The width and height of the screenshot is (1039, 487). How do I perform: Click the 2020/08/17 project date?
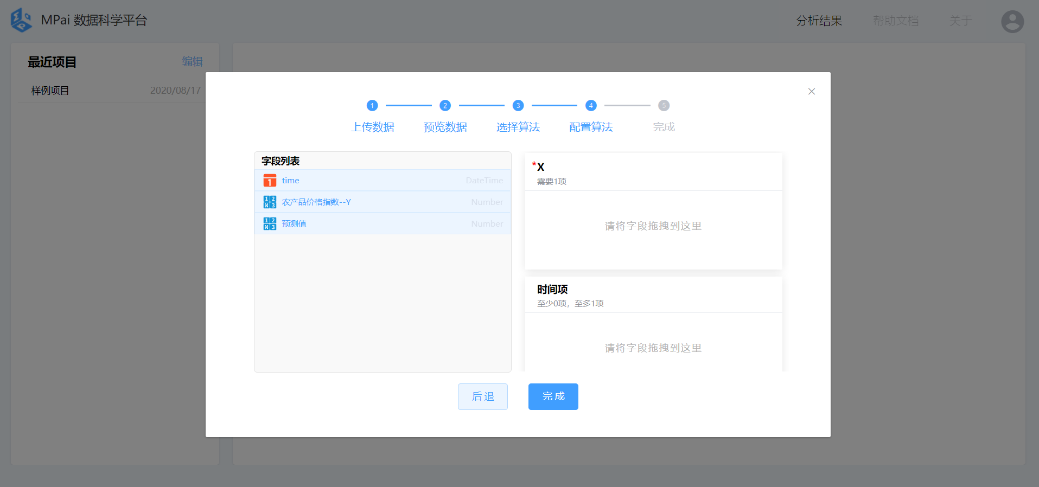[x=175, y=91]
